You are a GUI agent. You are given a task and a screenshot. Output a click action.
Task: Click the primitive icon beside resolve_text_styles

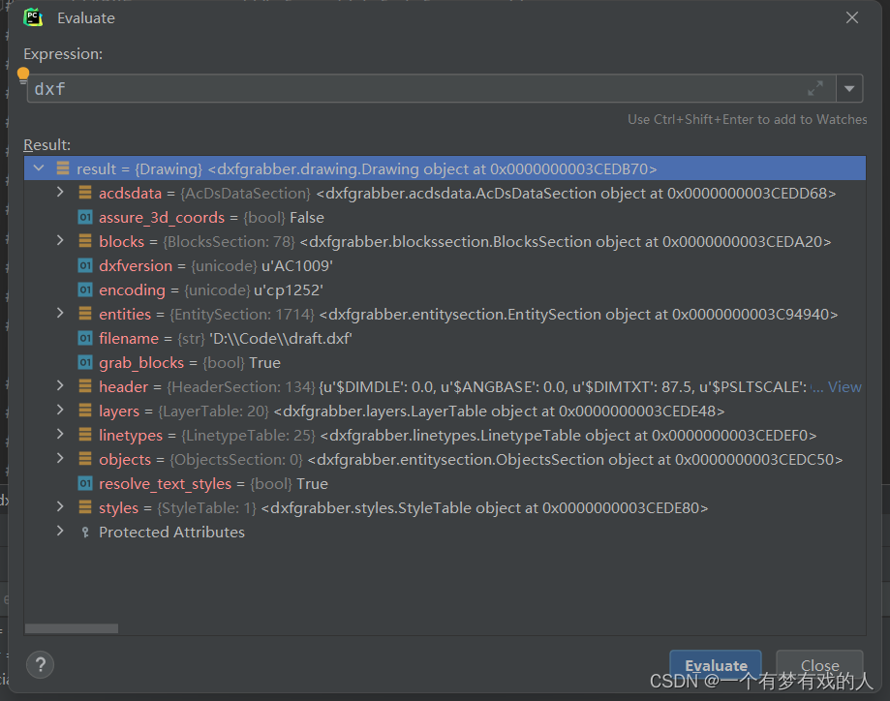[85, 483]
